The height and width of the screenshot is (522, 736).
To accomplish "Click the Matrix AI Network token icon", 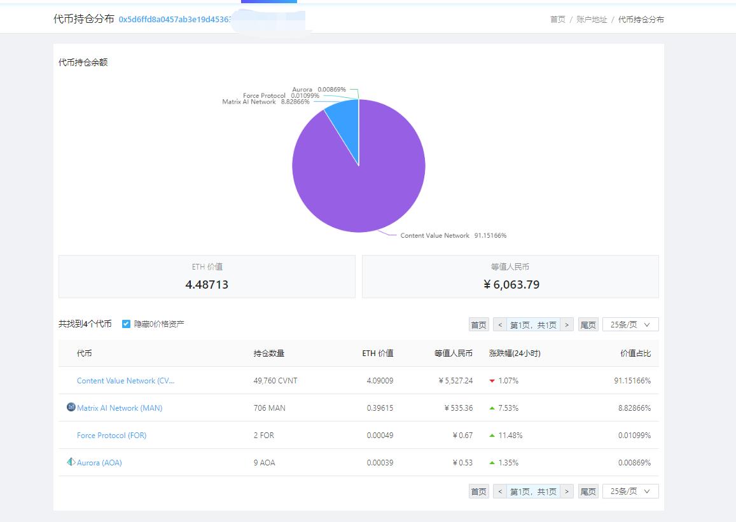I will tap(71, 407).
